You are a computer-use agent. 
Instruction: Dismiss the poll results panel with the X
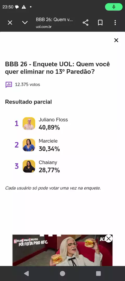point(116,40)
